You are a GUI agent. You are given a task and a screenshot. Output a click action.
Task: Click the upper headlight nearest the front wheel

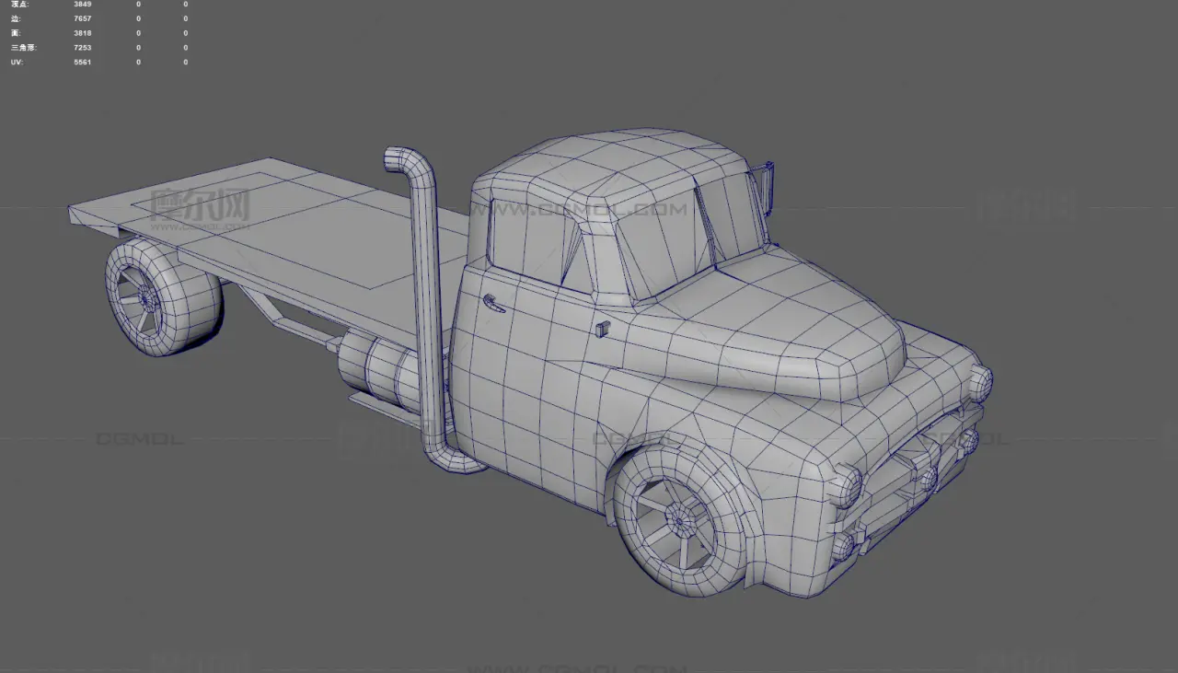point(847,483)
